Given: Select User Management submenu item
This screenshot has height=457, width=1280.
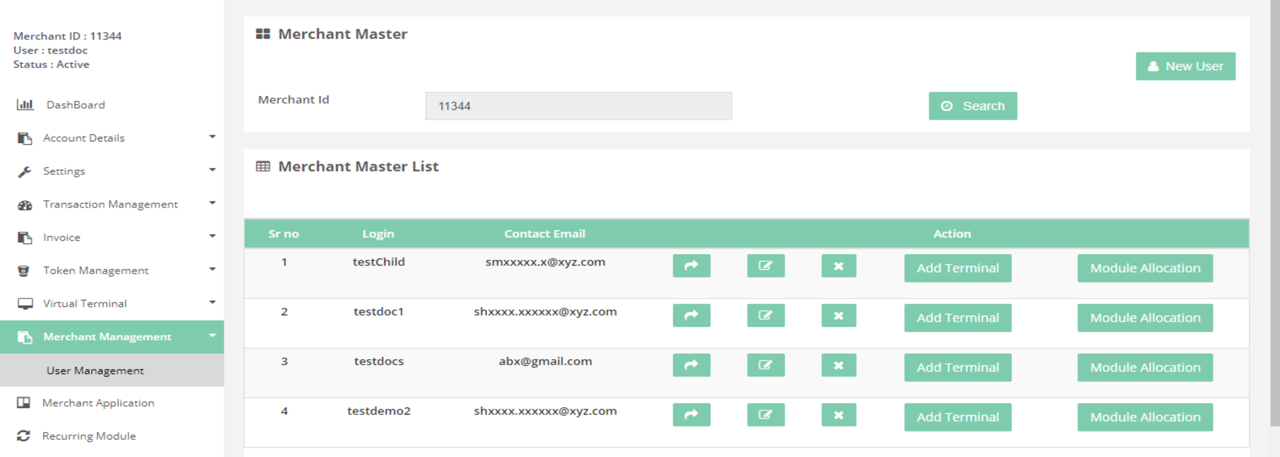Looking at the screenshot, I should click(x=95, y=370).
